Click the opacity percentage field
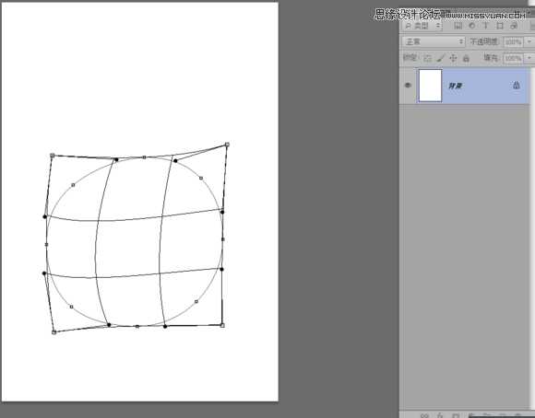This screenshot has height=418, width=535. pos(513,41)
